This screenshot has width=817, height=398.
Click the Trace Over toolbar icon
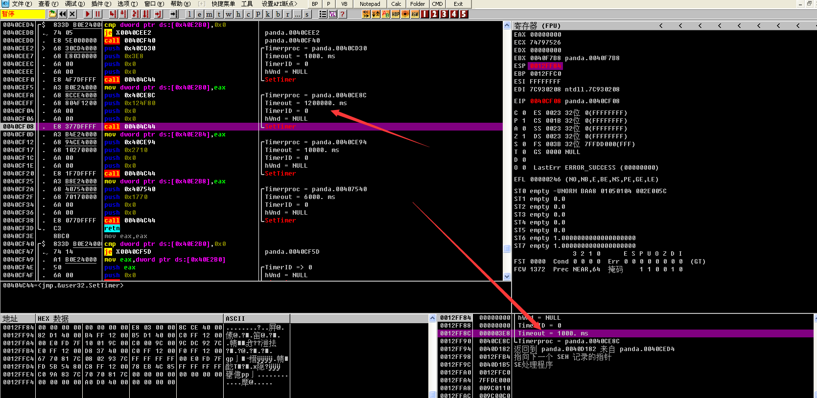point(146,14)
